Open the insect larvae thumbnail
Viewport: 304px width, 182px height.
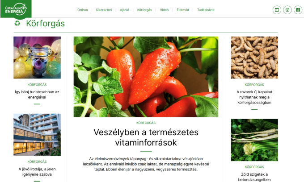pyautogui.click(x=254, y=58)
